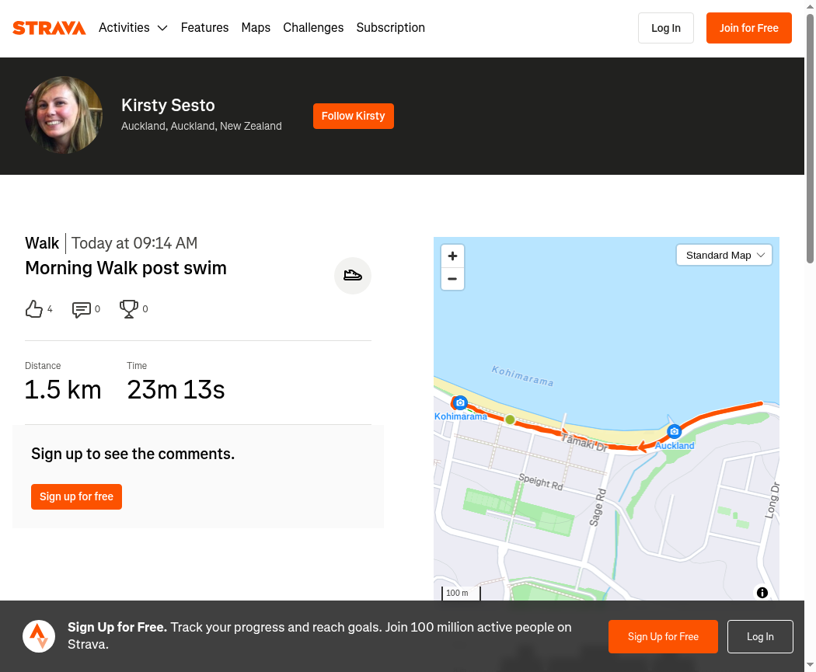Go to Challenges in the navigation

[313, 27]
